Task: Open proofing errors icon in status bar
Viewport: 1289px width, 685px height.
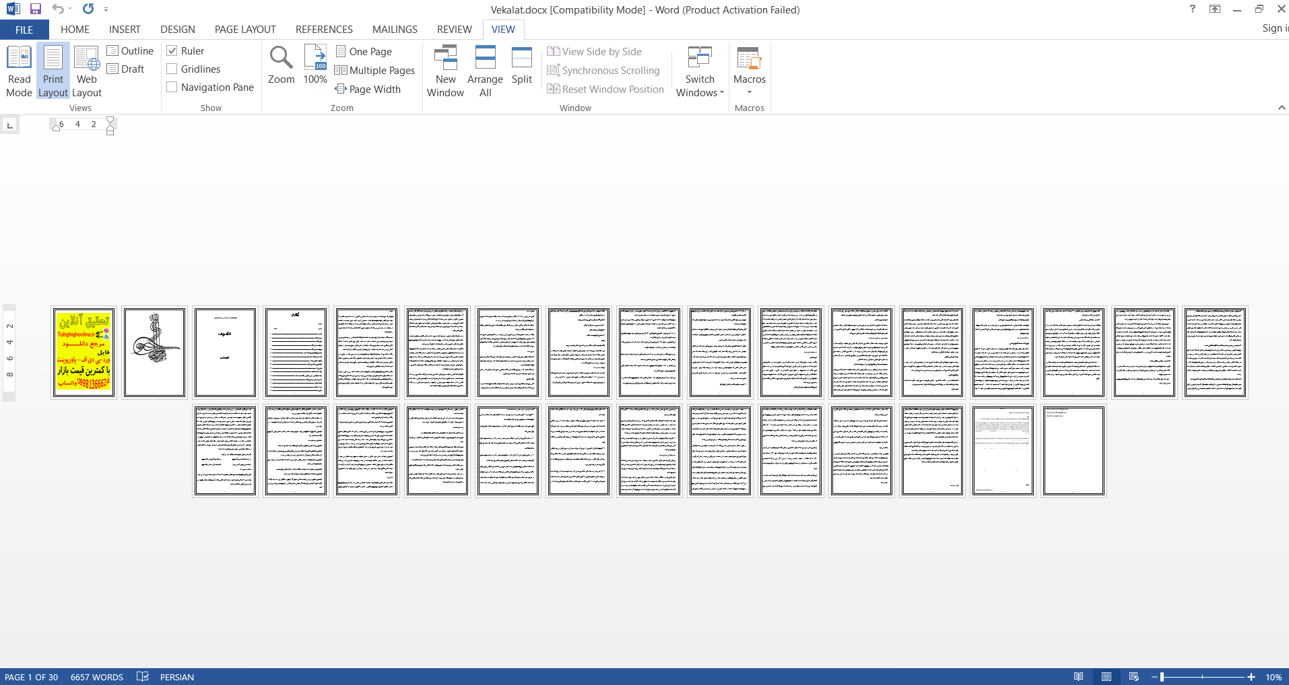Action: tap(142, 677)
